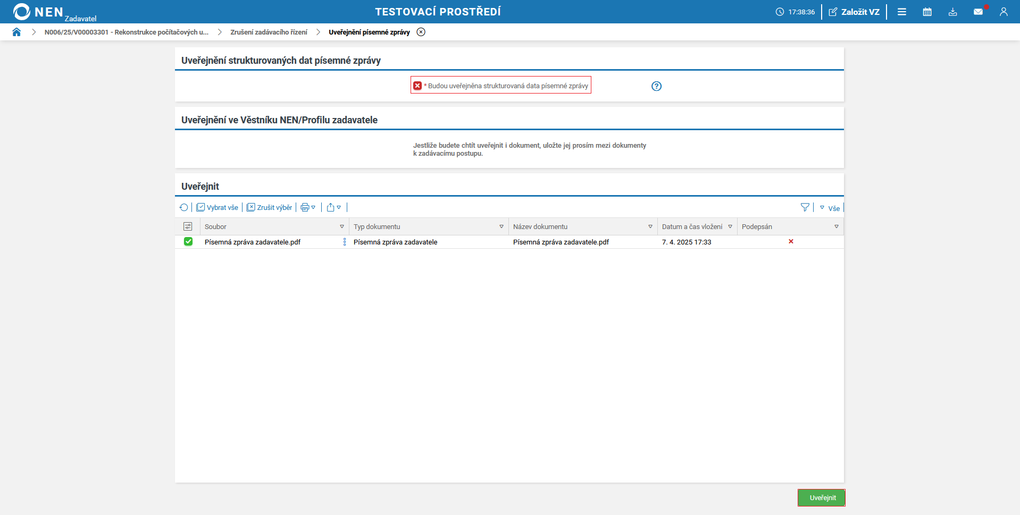The image size is (1020, 515).
Task: Open the Vše filter dropdown
Action: (x=830, y=208)
